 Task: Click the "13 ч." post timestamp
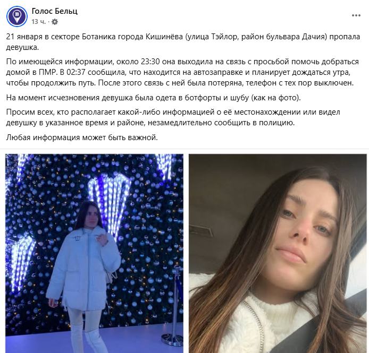pyautogui.click(x=39, y=22)
